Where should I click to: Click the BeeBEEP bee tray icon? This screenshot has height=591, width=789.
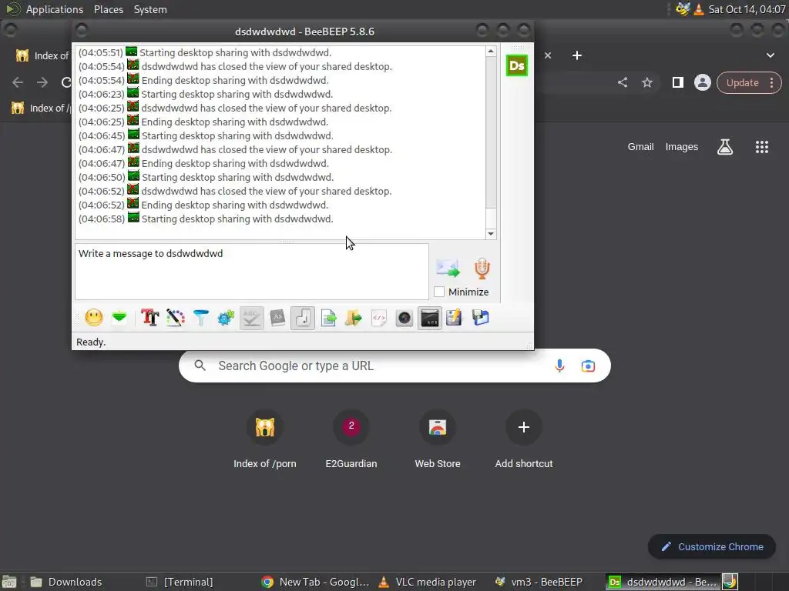[x=683, y=9]
